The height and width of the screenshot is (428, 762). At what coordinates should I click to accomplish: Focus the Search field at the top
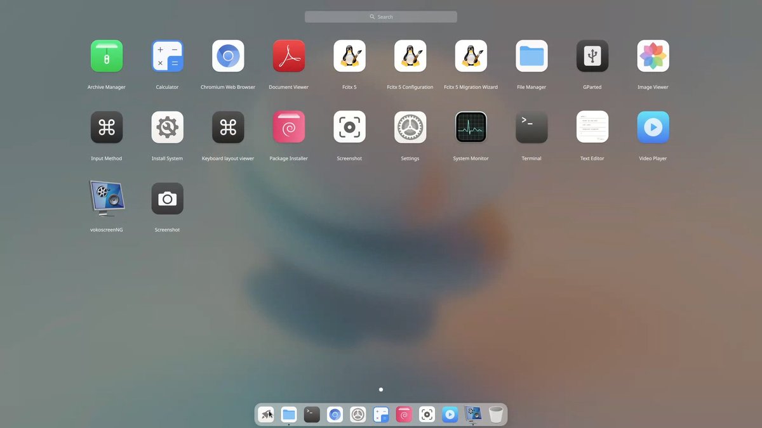(x=381, y=17)
